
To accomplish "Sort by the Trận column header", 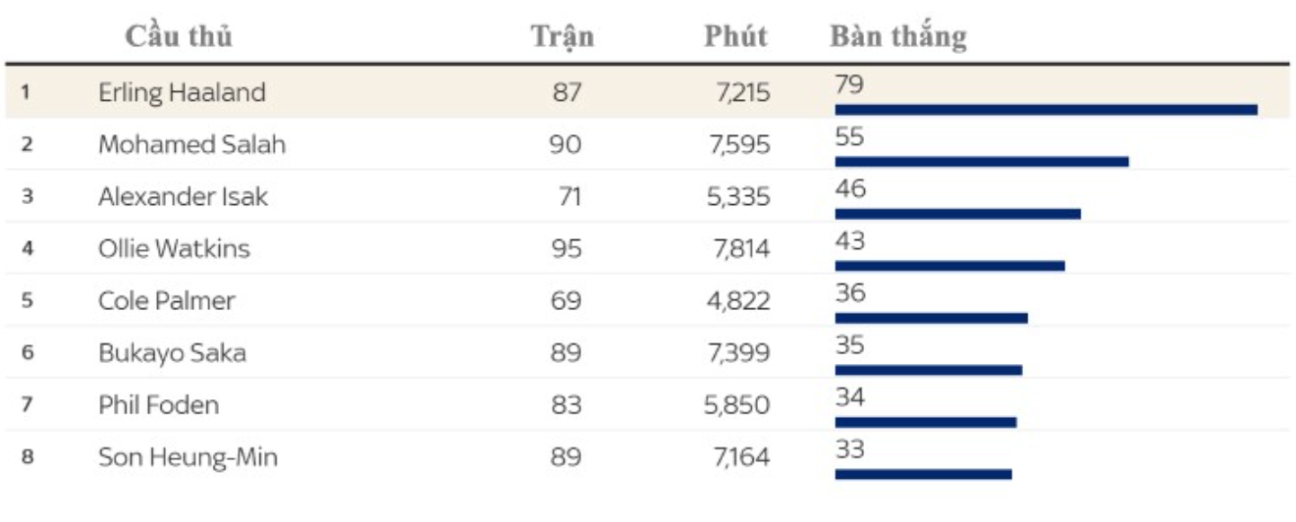I will (x=562, y=36).
